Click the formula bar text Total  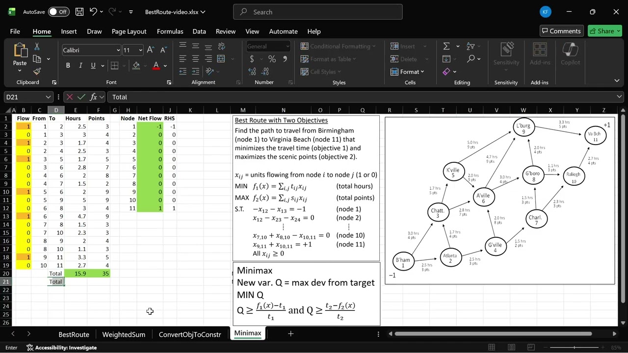click(x=120, y=97)
